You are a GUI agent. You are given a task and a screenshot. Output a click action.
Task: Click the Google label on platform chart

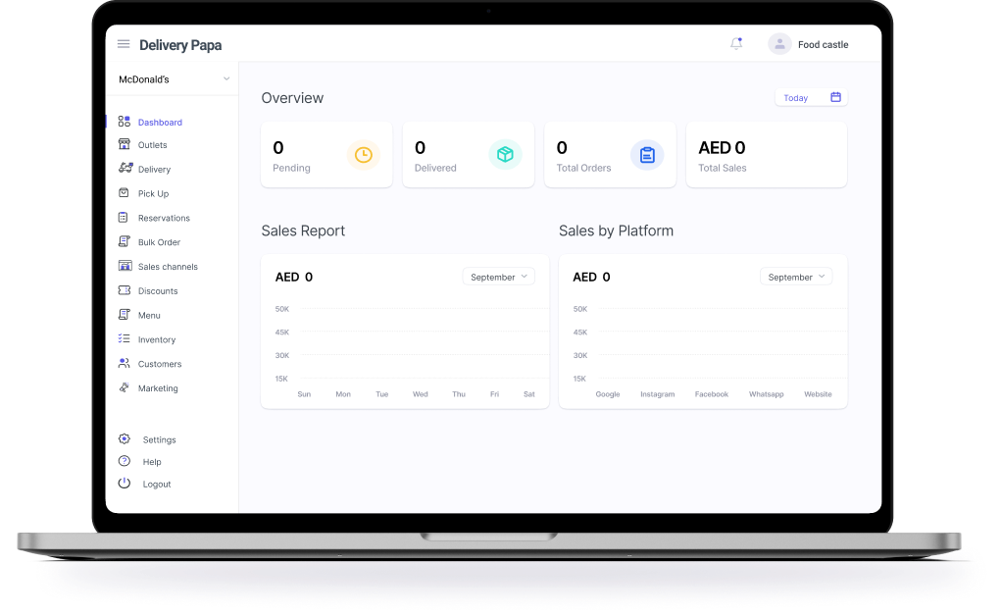click(x=608, y=394)
